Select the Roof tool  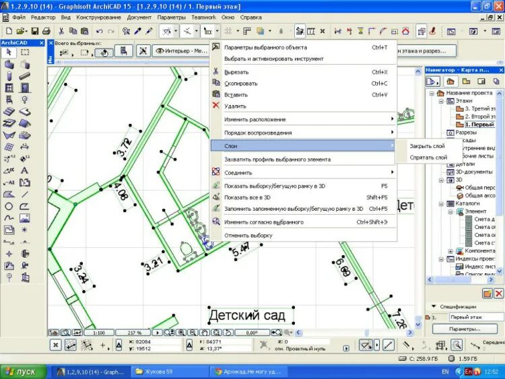pos(24,123)
